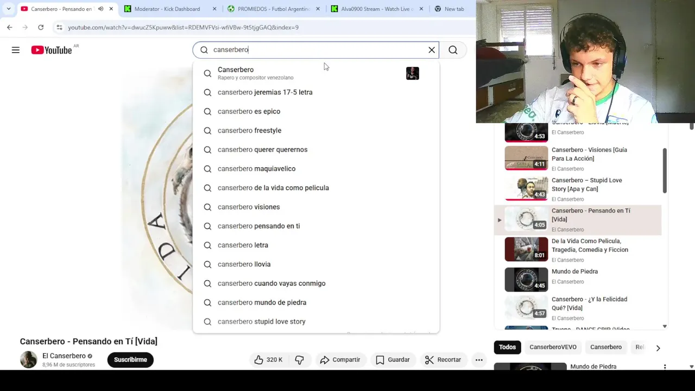Choose suggestion 'canserbero querer querernos'
Screen dimensions: 695x391
316,149
